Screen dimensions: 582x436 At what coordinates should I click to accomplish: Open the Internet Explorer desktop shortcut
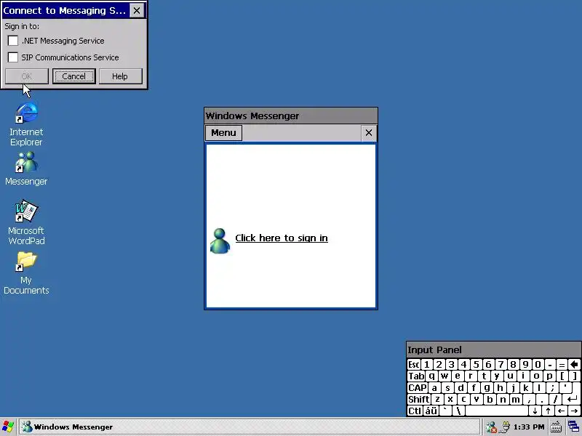[x=26, y=124]
